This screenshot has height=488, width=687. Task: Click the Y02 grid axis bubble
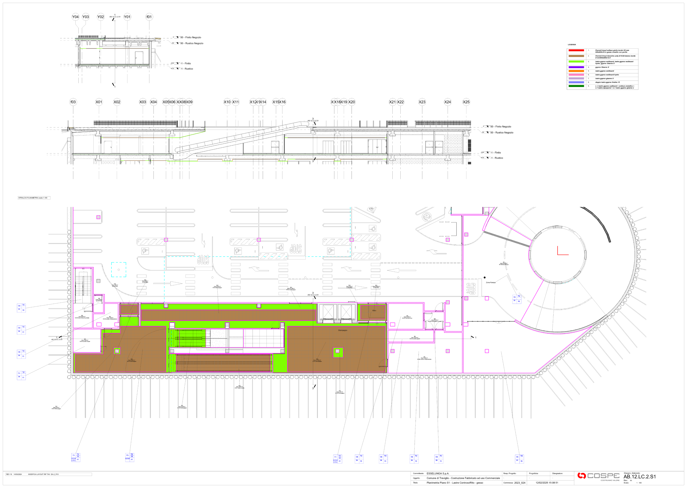coord(101,17)
